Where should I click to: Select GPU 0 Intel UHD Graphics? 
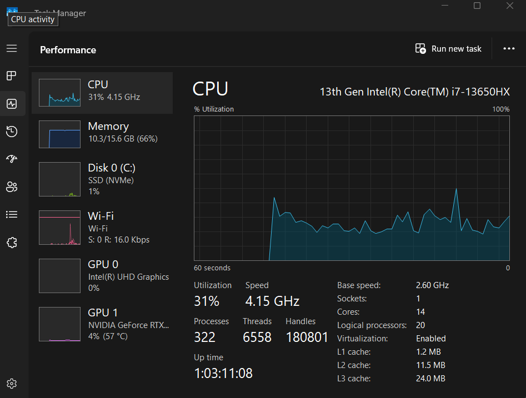(x=102, y=276)
